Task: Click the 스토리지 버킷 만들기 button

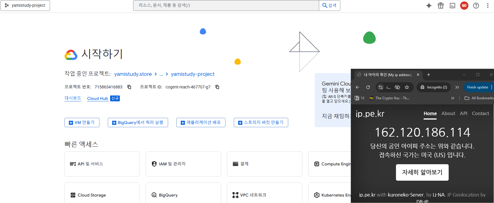Action: (x=261, y=123)
